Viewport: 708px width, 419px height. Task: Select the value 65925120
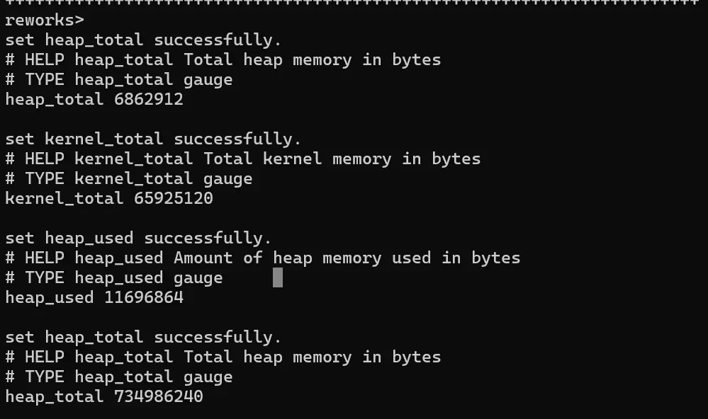point(173,198)
